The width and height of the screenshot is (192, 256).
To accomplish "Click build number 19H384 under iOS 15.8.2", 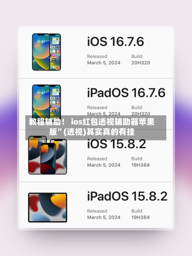I will [x=141, y=165].
